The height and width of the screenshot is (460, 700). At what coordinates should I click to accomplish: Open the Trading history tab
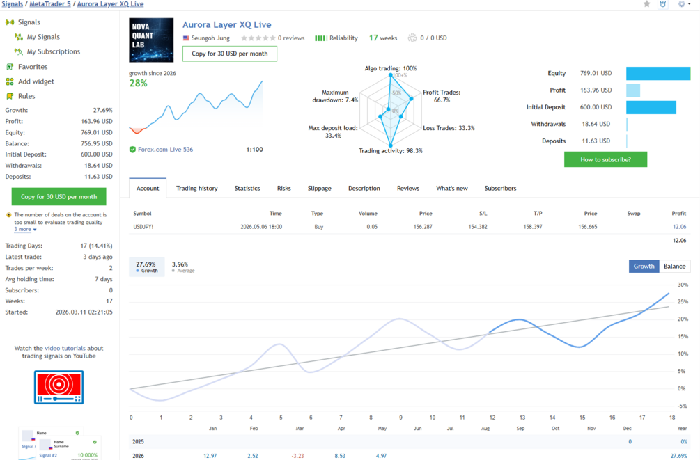(197, 189)
